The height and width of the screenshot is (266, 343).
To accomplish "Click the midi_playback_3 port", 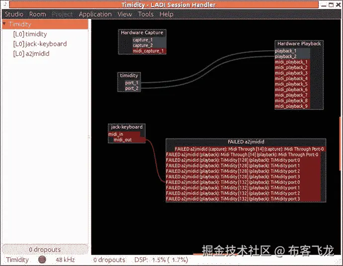I will (292, 73).
